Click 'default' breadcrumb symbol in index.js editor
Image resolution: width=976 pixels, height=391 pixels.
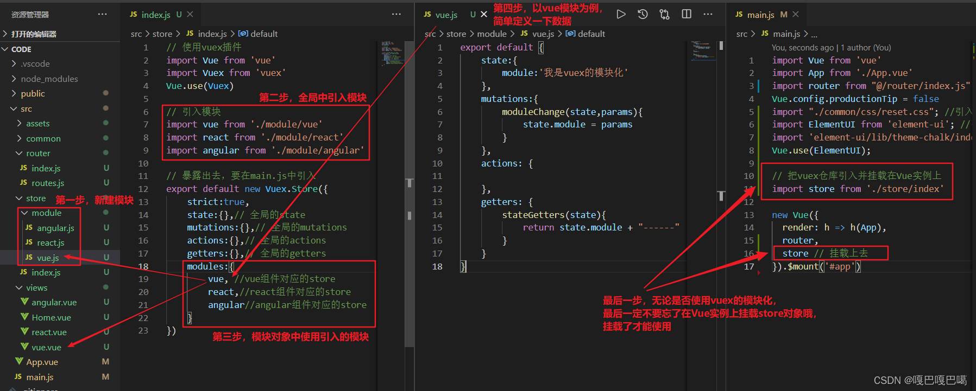point(264,34)
